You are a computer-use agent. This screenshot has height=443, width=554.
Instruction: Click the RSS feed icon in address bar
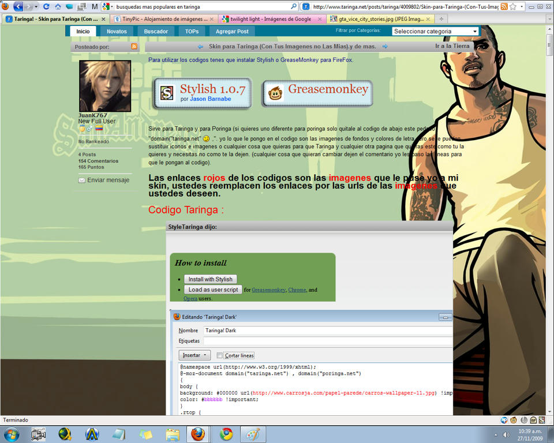click(504, 6)
